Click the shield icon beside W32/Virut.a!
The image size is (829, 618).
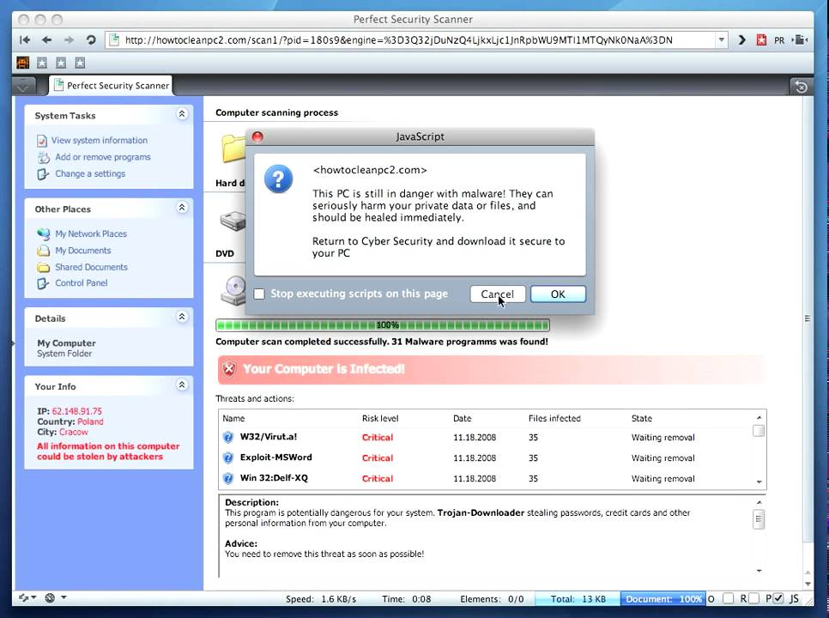[x=228, y=437]
